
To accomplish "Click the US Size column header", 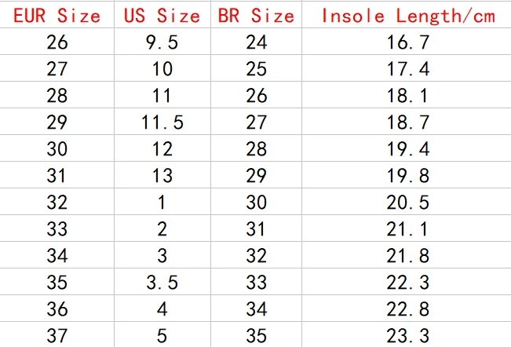I will [162, 16].
